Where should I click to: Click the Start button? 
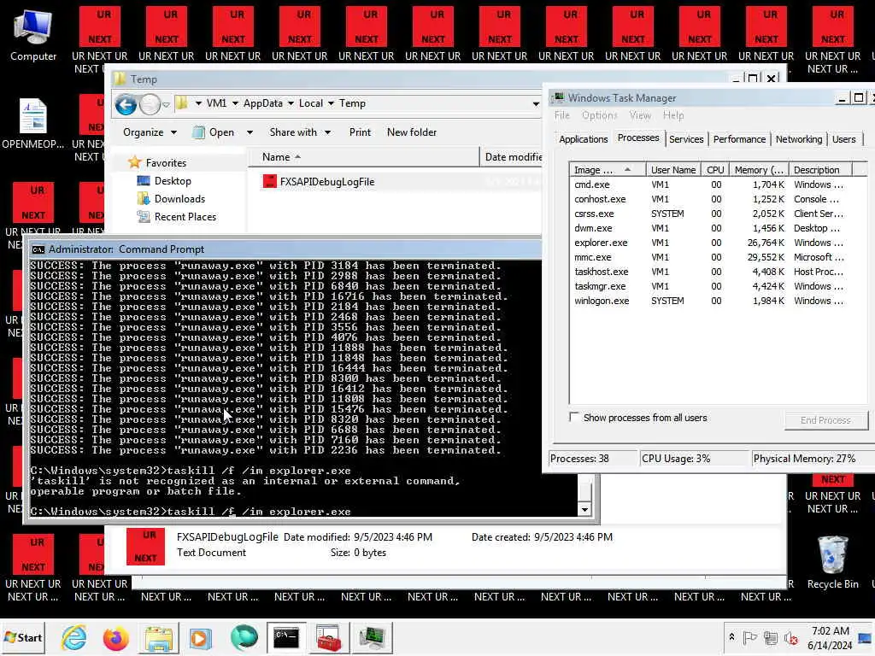(23, 637)
